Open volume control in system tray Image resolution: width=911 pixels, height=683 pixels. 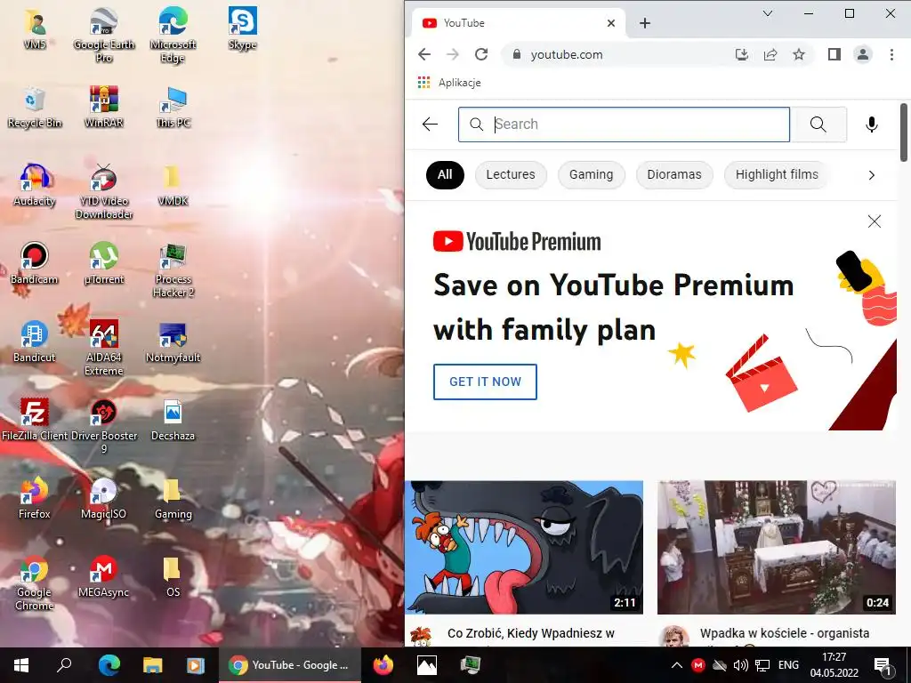click(x=741, y=665)
